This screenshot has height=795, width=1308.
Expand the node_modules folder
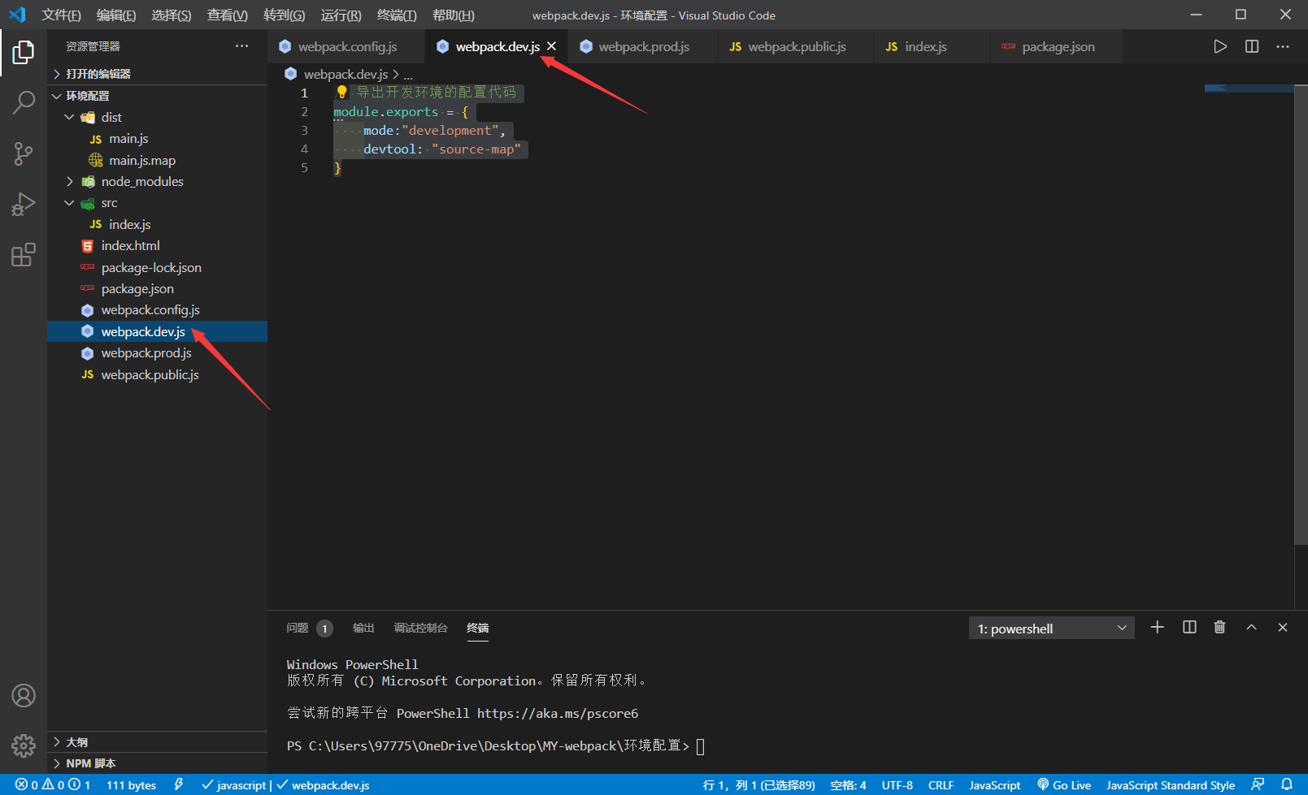[158, 181]
